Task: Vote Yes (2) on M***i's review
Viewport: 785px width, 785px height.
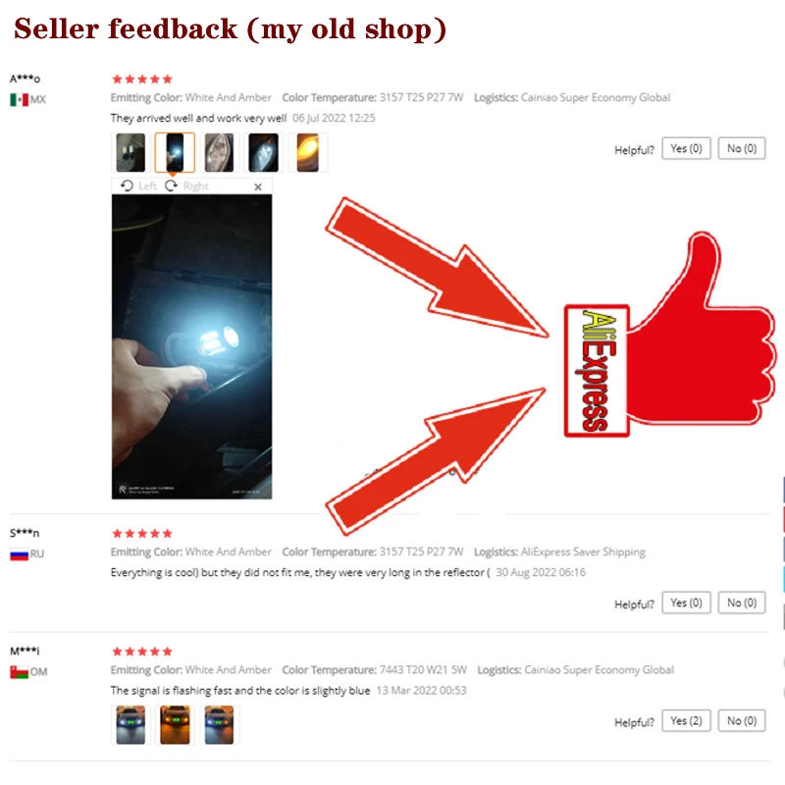Action: (x=686, y=721)
